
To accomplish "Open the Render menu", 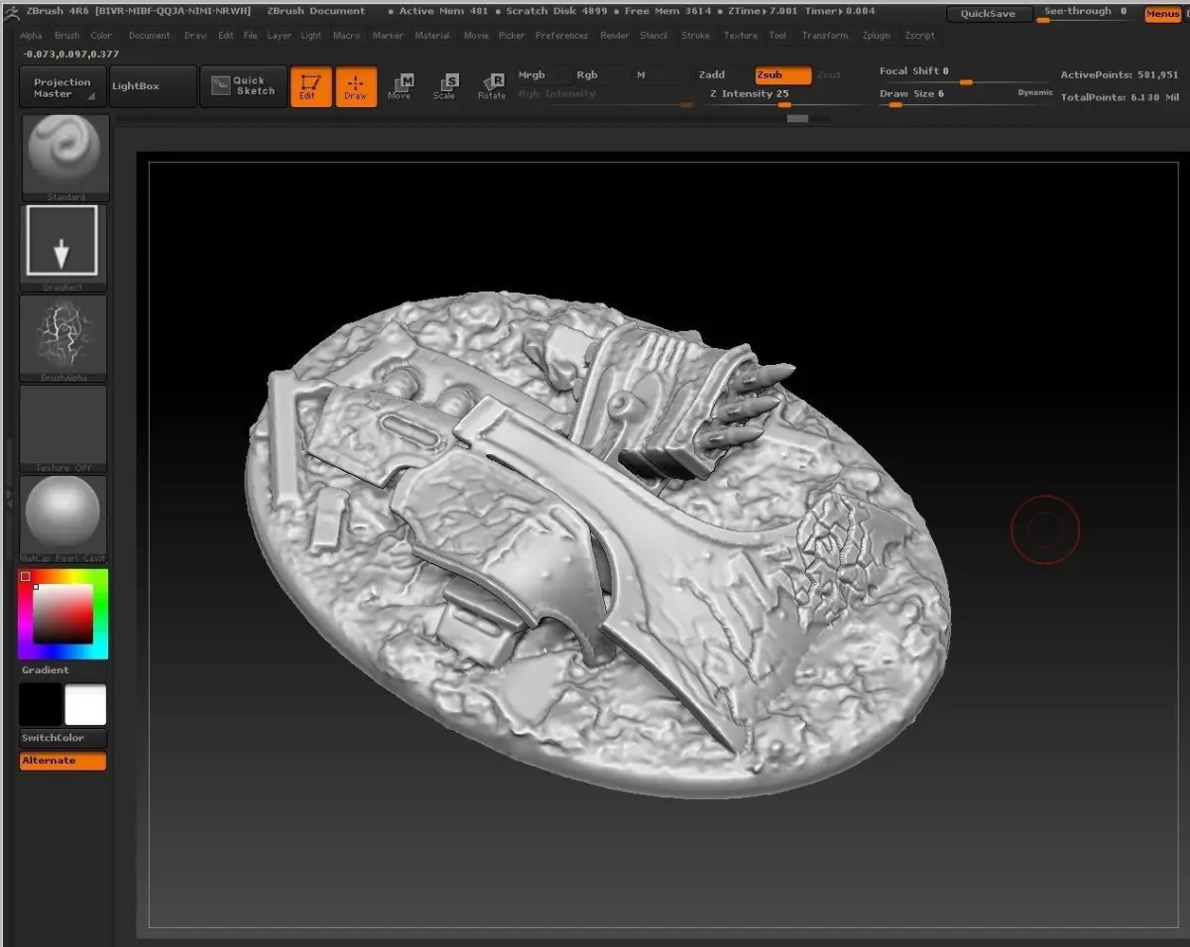I will [x=615, y=36].
